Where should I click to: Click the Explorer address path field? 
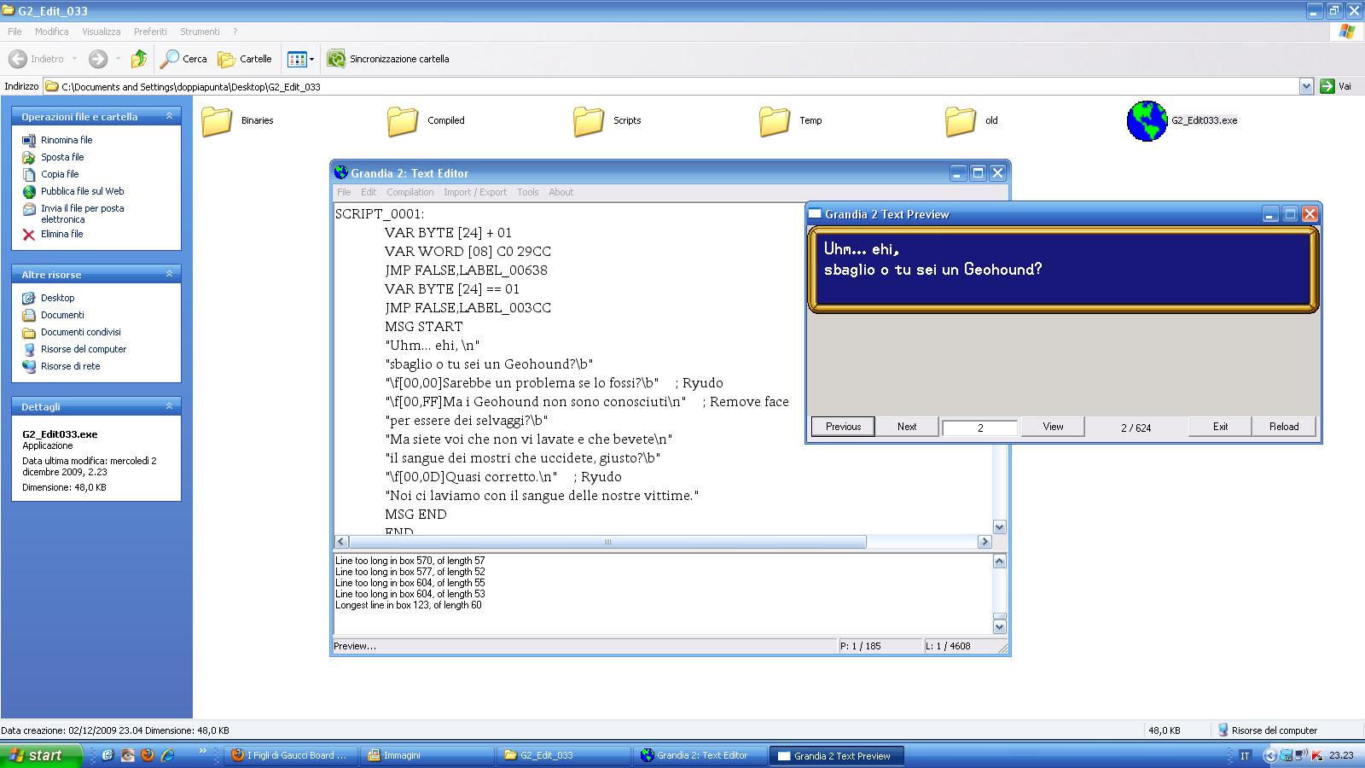click(x=671, y=86)
